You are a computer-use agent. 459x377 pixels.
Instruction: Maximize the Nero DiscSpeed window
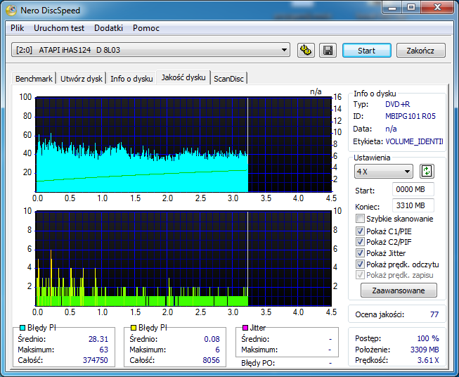coord(411,7)
